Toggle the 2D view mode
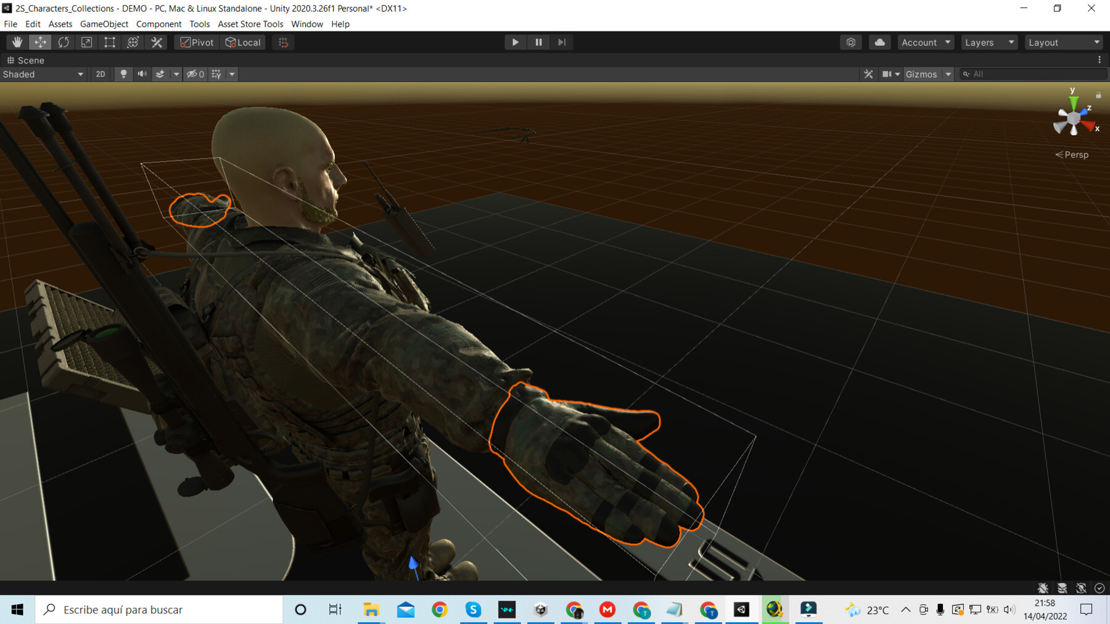This screenshot has height=624, width=1110. tap(101, 74)
